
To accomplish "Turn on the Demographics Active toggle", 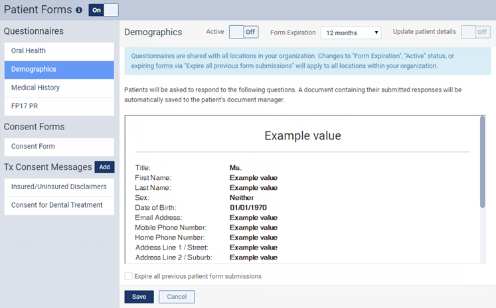I will point(244,32).
